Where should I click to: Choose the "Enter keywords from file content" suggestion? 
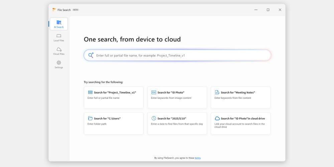(240, 97)
